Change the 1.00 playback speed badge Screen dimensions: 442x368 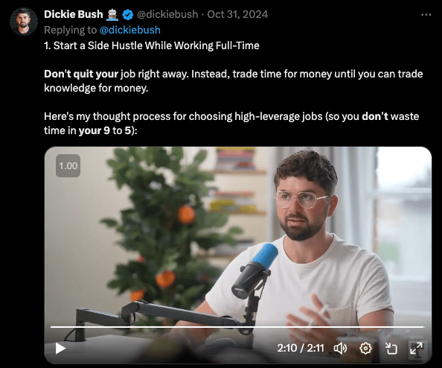68,165
